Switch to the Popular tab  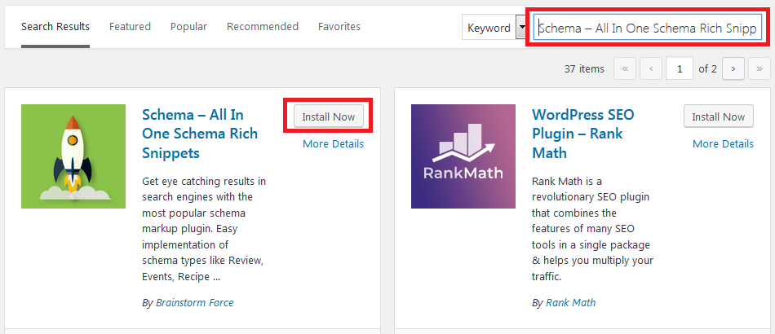pyautogui.click(x=188, y=27)
